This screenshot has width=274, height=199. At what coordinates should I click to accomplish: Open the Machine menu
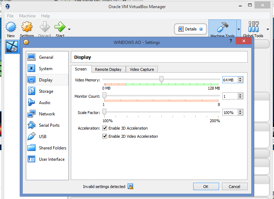pos(27,16)
